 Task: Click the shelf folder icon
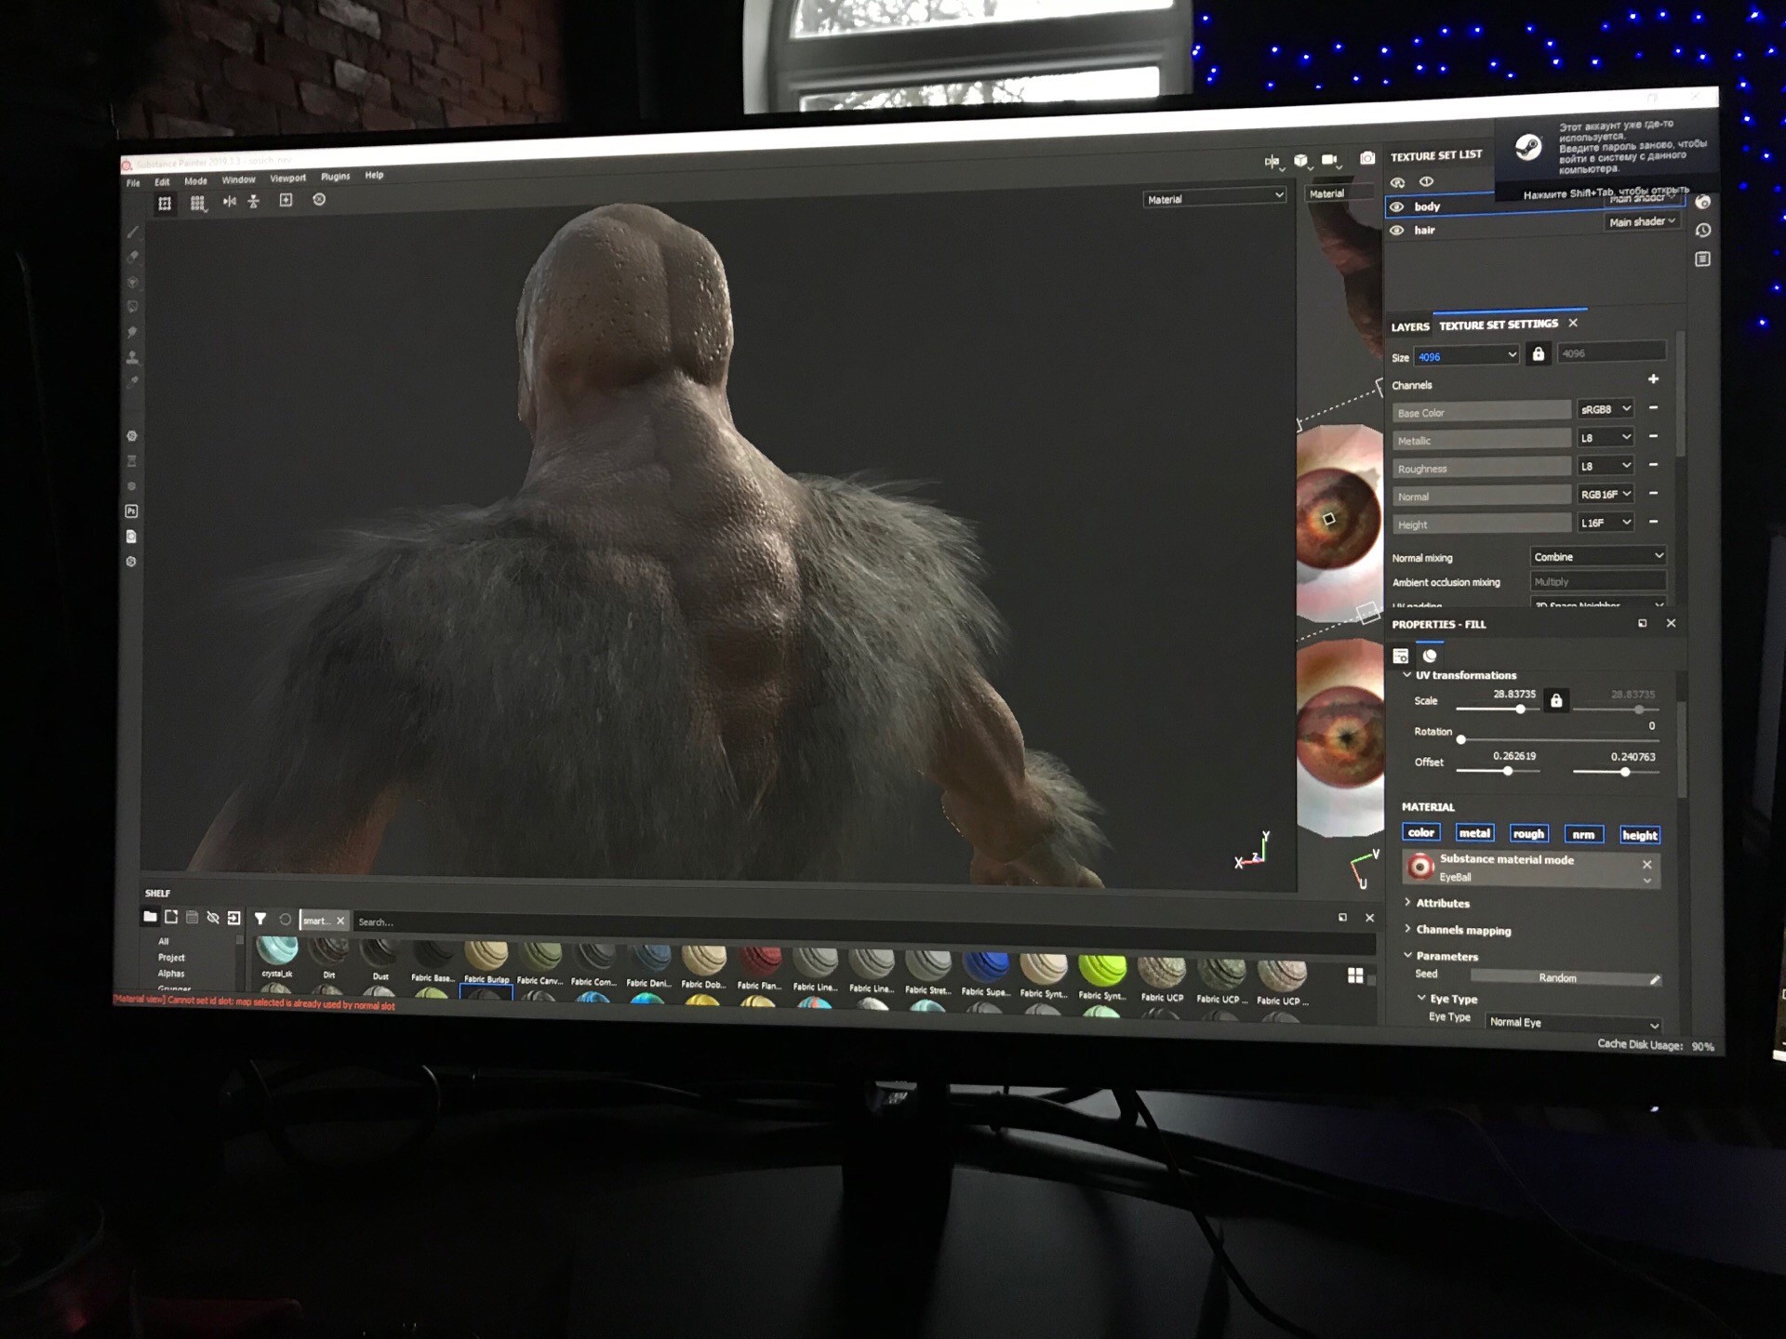coord(150,917)
